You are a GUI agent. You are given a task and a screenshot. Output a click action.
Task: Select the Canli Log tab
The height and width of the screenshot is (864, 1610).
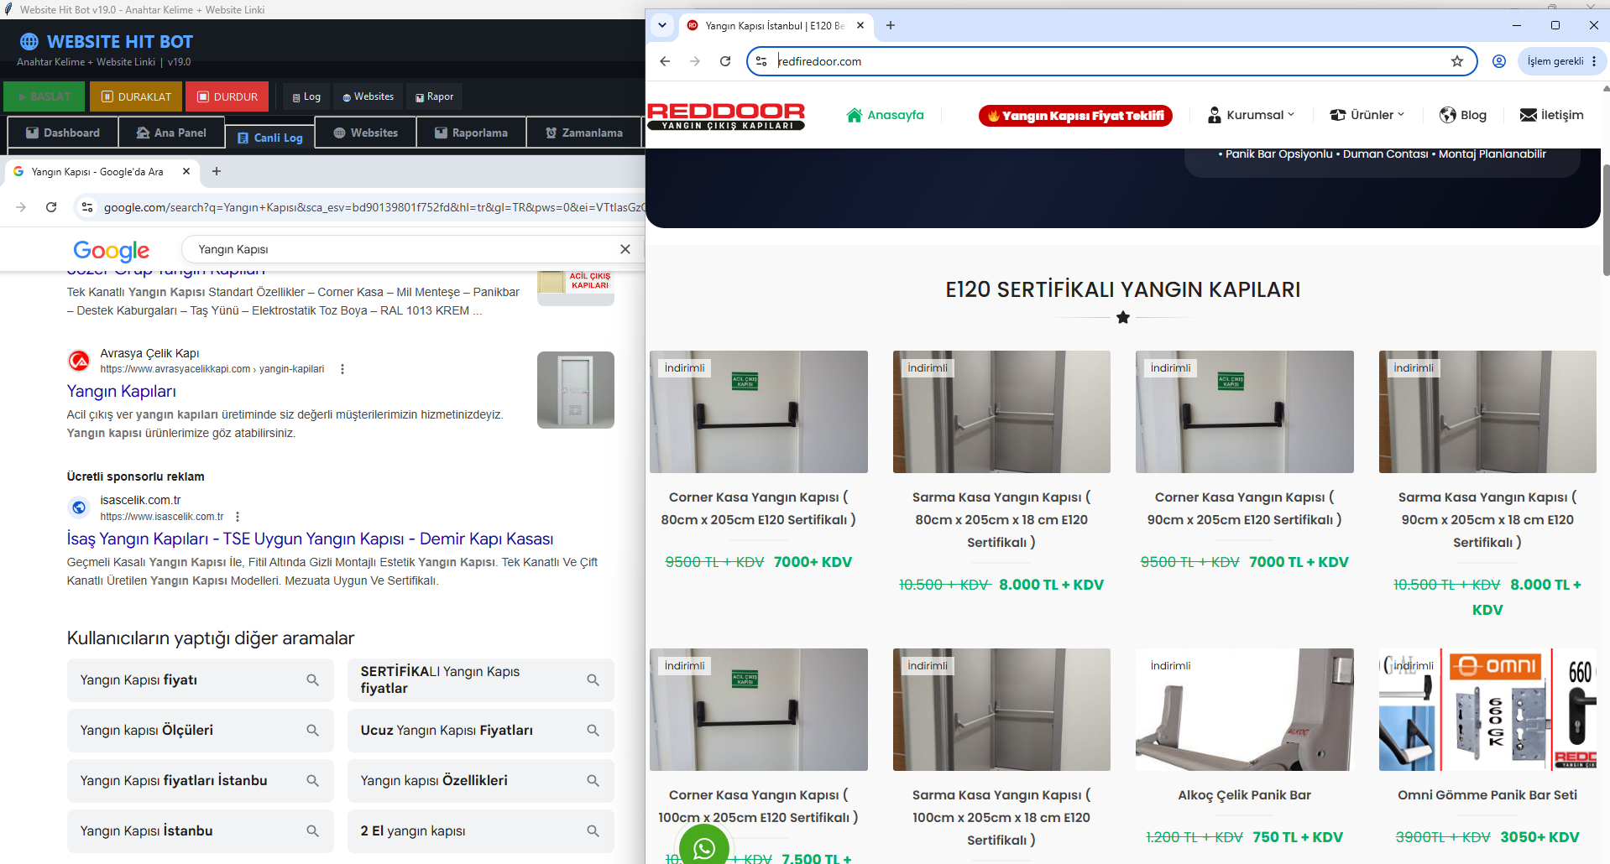[x=270, y=138]
